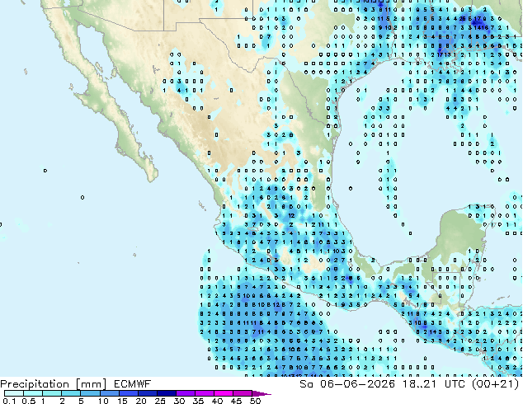This screenshot has height=404, width=523.
Task: Click the '18..21' time range text
Action: (x=420, y=384)
